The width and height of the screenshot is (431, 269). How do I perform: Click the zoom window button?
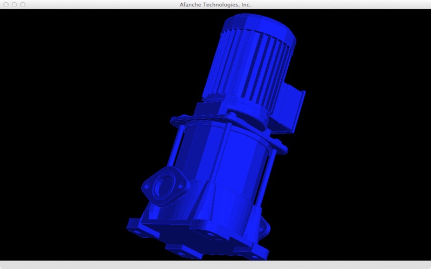(23, 4)
